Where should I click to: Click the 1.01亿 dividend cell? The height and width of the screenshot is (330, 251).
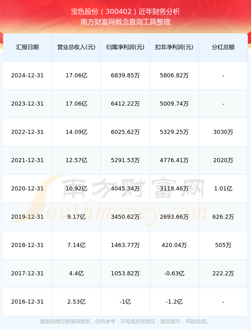(x=223, y=189)
